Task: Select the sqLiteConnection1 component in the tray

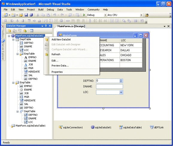Action: coord(71,127)
